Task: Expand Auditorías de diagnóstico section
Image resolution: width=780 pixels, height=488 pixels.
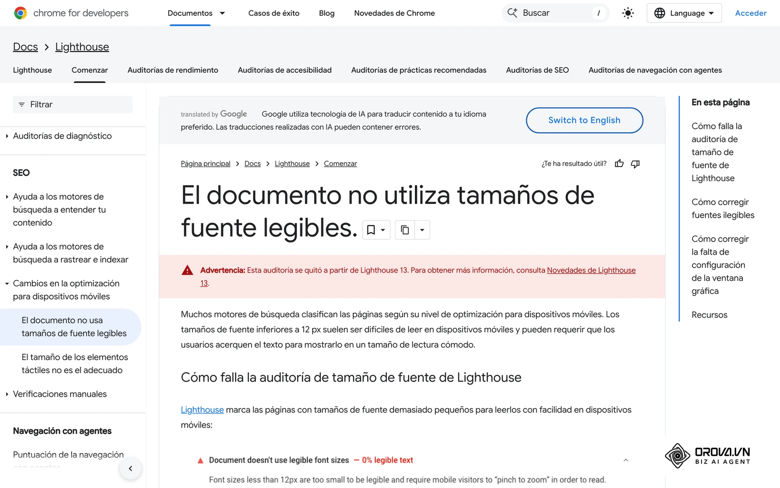Action: (7, 136)
